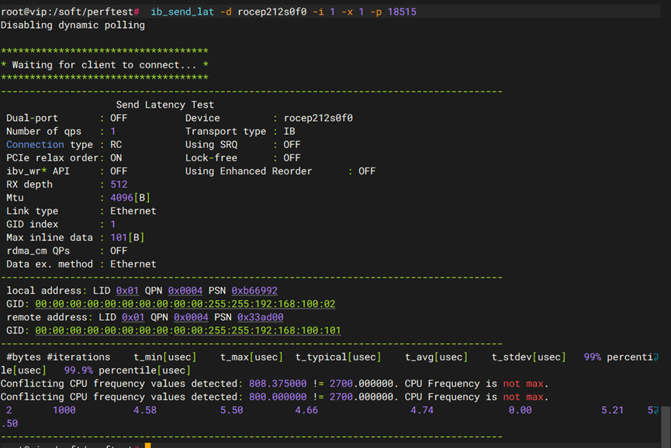
Task: Click the Waiting for client to connect message
Action: pos(104,65)
